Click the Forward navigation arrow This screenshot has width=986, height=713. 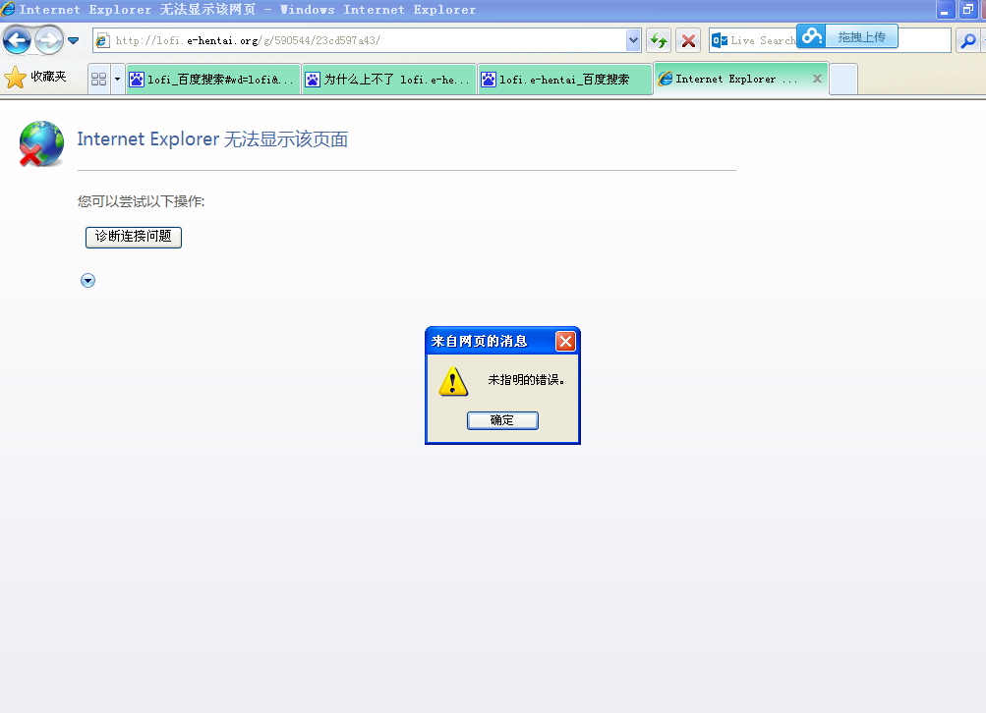coord(48,41)
